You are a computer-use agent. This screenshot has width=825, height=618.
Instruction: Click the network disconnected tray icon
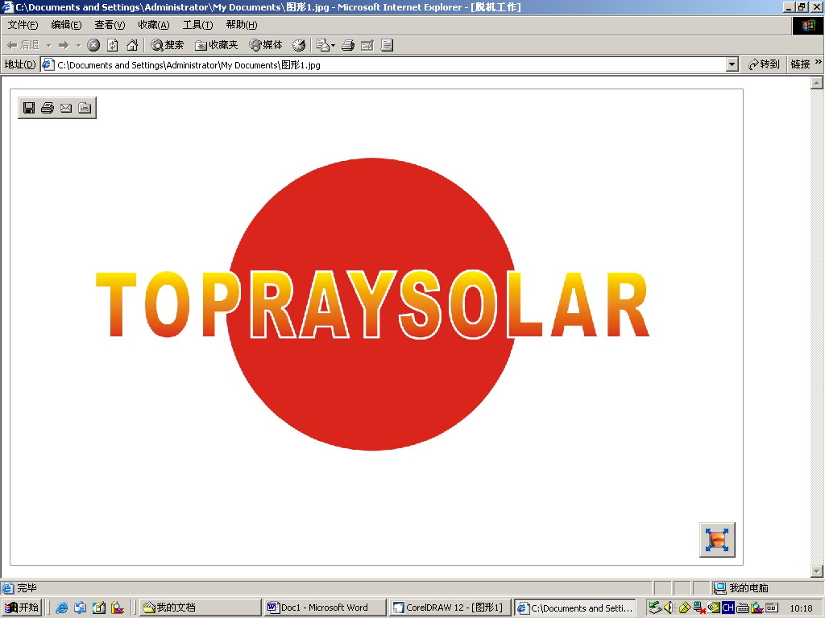click(x=699, y=608)
